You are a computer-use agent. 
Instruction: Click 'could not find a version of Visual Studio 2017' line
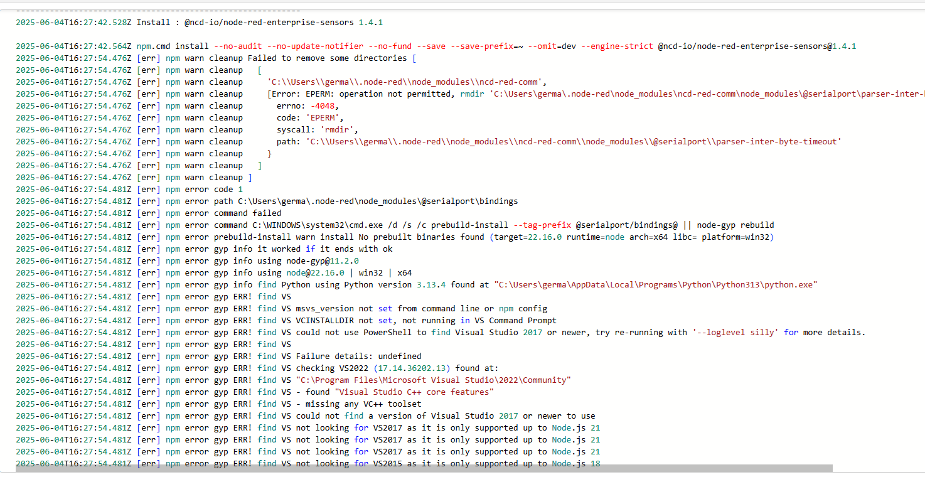(446, 415)
